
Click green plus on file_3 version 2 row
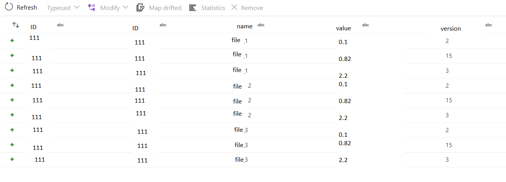pyautogui.click(x=12, y=130)
